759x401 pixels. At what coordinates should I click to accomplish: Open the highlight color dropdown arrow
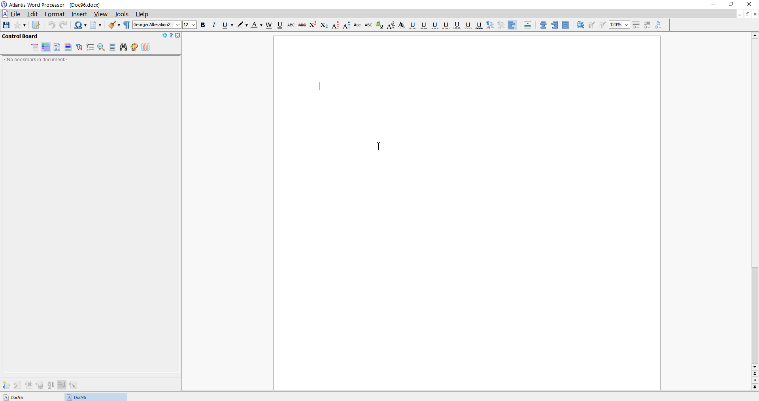point(247,25)
